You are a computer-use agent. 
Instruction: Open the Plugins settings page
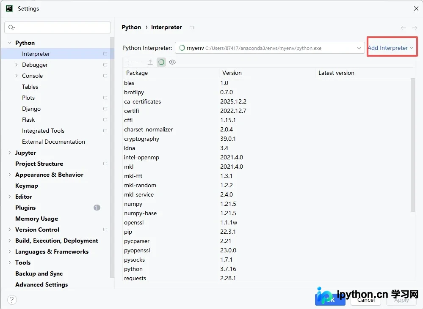point(25,208)
